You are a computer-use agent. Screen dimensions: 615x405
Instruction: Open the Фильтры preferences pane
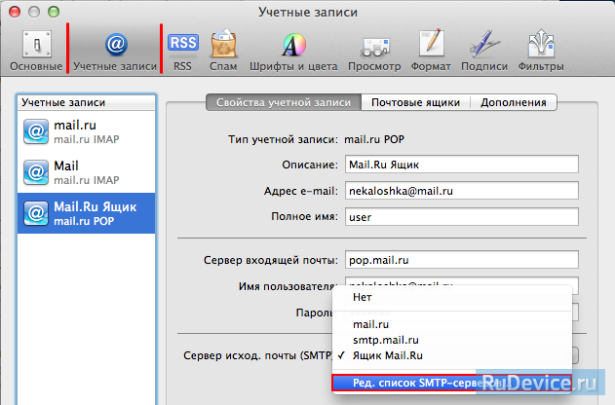[x=541, y=51]
